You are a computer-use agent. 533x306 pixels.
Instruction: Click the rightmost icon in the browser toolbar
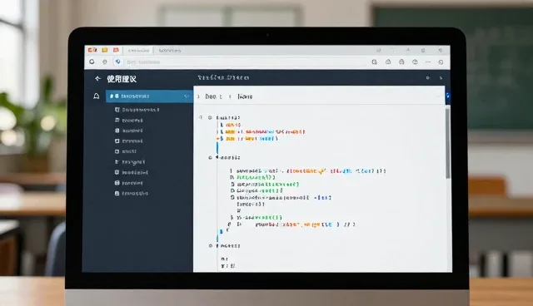click(441, 62)
